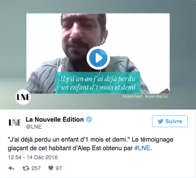Play the embedded LNE video

pyautogui.click(x=98, y=58)
